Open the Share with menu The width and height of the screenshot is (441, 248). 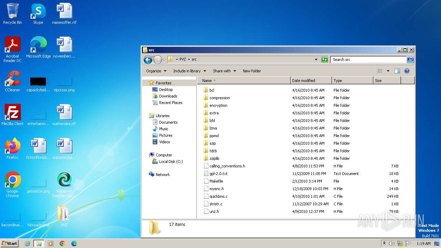[224, 71]
